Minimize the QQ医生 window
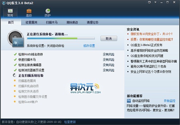 162,2
